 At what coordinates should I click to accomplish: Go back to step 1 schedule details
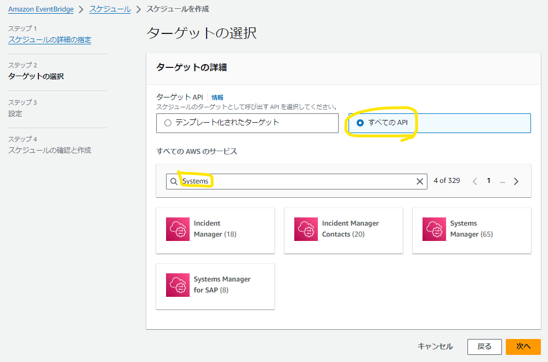[50, 40]
